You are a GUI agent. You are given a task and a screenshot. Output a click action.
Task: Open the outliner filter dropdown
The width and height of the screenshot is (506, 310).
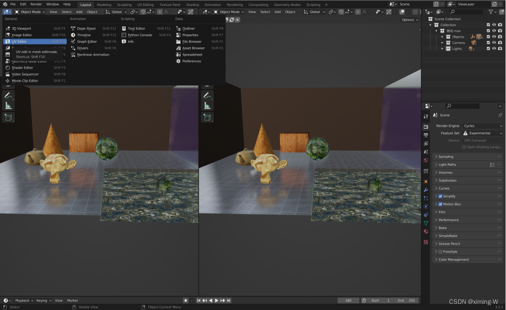point(492,12)
